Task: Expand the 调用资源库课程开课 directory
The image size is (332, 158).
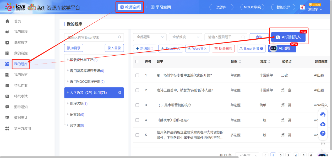Action: 68,71
